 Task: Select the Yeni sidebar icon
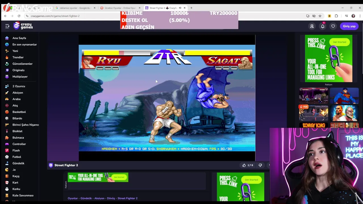pos(7,51)
